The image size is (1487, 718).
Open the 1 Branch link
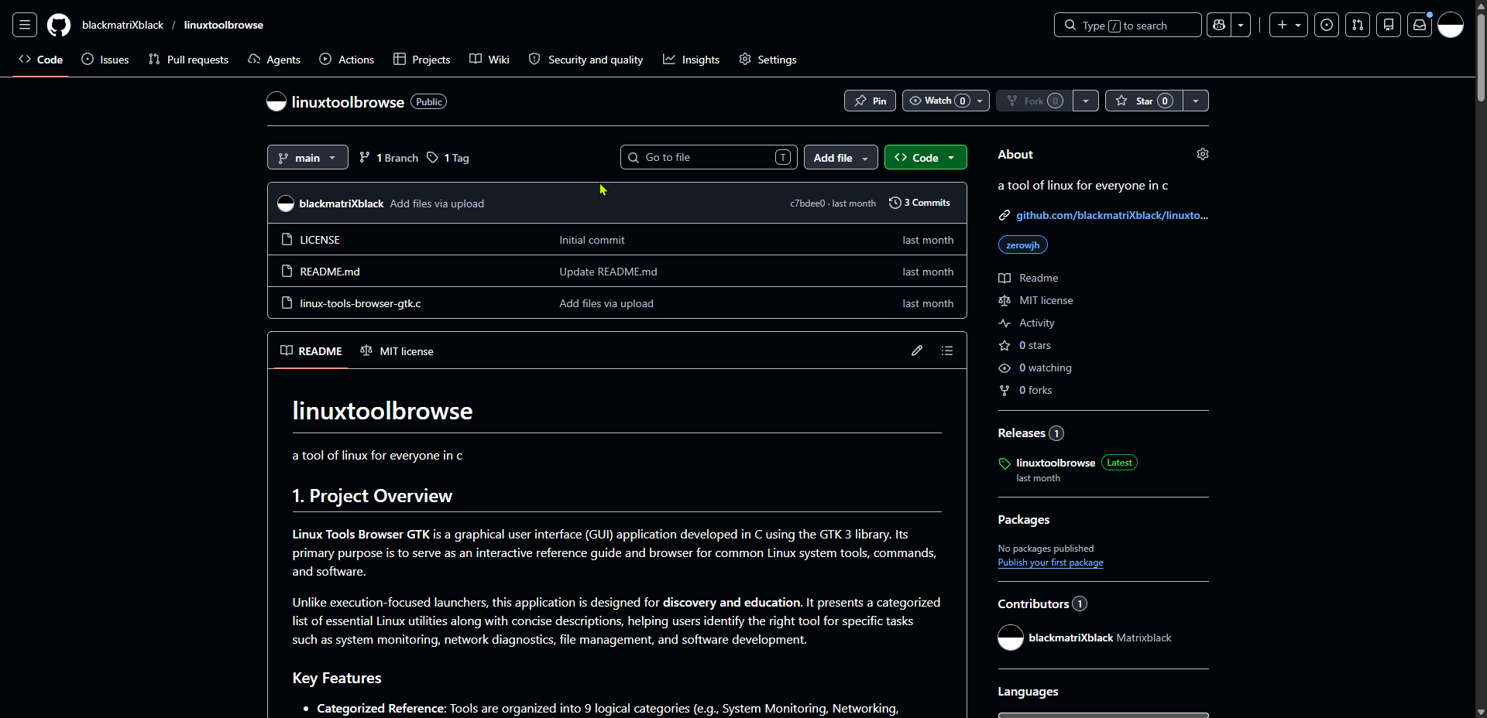pos(389,158)
